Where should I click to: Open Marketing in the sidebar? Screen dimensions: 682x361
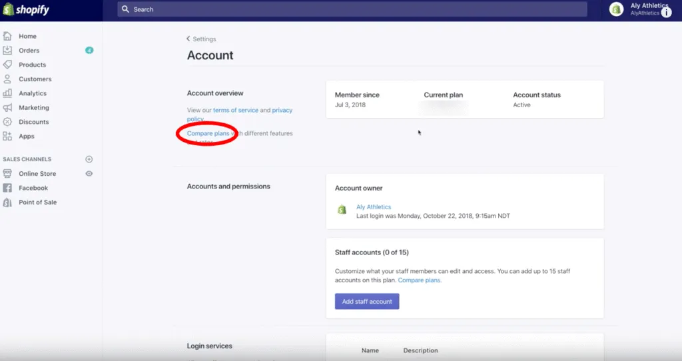tap(34, 107)
